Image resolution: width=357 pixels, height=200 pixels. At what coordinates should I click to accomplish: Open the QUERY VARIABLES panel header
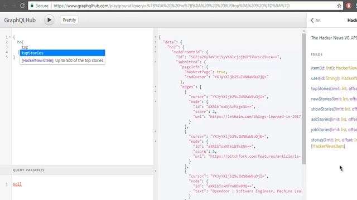click(x=76, y=170)
